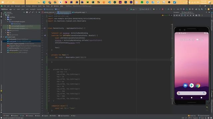Click the class gutter icon beside MainActivity
This screenshot has height=119, width=213.
(45, 28)
